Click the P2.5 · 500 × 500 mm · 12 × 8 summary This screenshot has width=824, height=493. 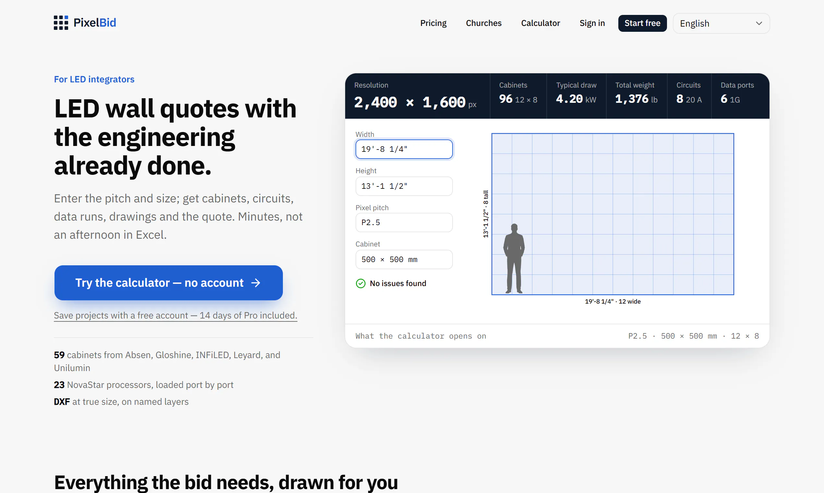(x=693, y=336)
